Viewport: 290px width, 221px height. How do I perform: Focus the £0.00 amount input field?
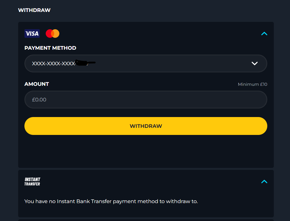pos(146,99)
